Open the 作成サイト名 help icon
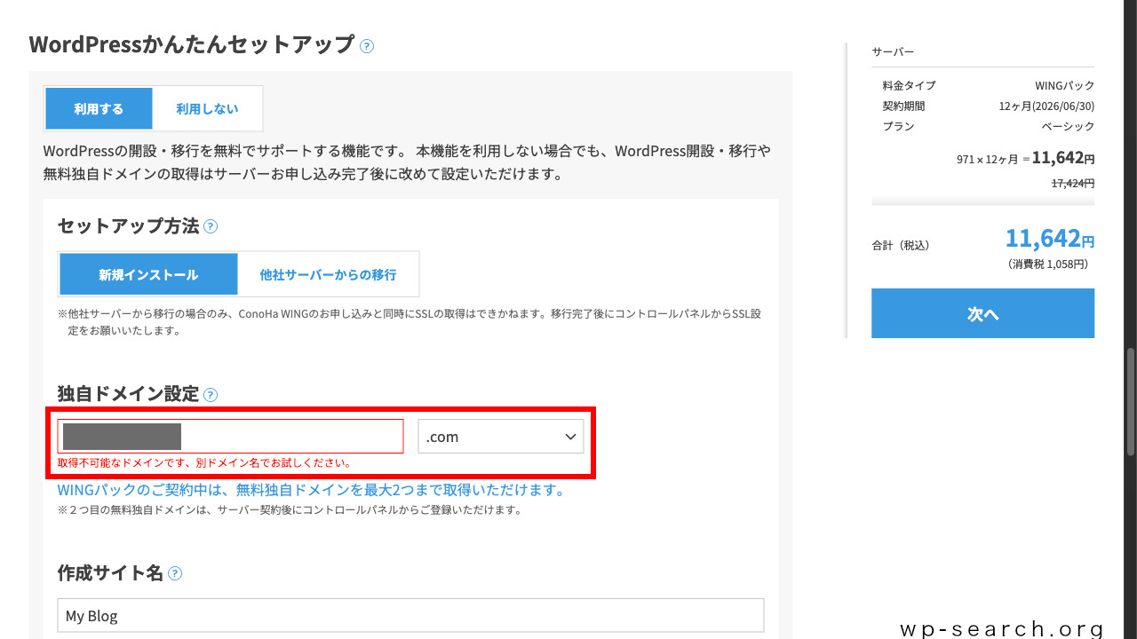Screen dimensions: 1137x639 175,573
